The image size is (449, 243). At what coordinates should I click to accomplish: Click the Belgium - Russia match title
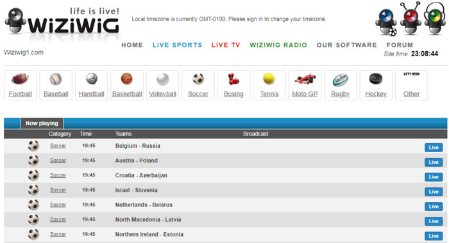pyautogui.click(x=138, y=146)
